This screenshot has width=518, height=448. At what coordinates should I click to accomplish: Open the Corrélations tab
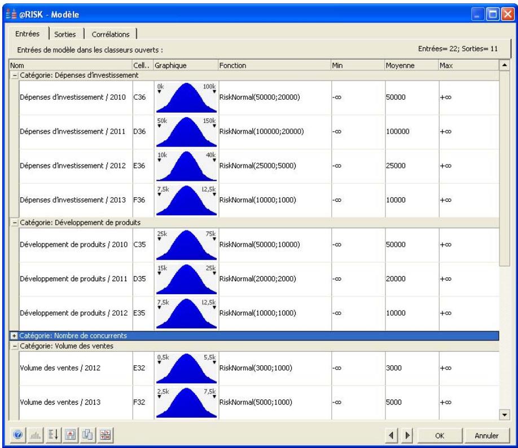(x=111, y=34)
